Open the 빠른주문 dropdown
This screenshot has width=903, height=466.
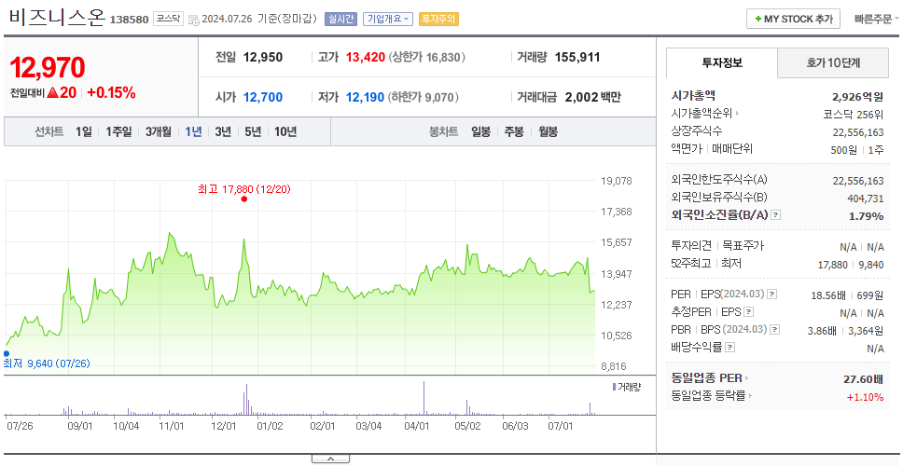point(877,19)
